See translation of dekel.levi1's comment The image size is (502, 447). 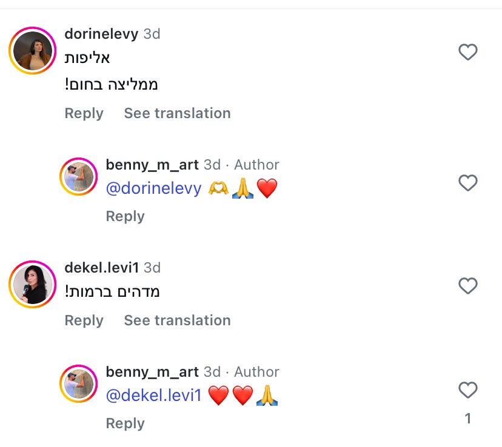[177, 320]
